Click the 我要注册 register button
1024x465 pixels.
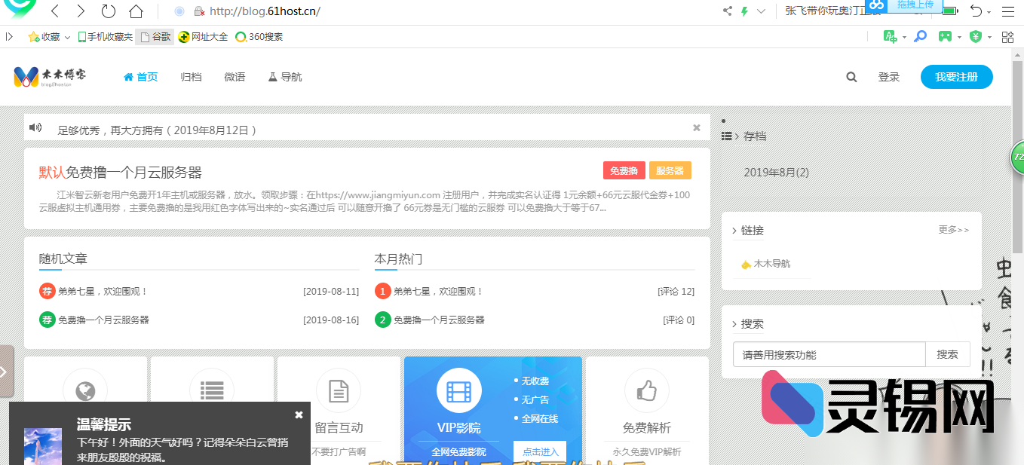[x=956, y=76]
